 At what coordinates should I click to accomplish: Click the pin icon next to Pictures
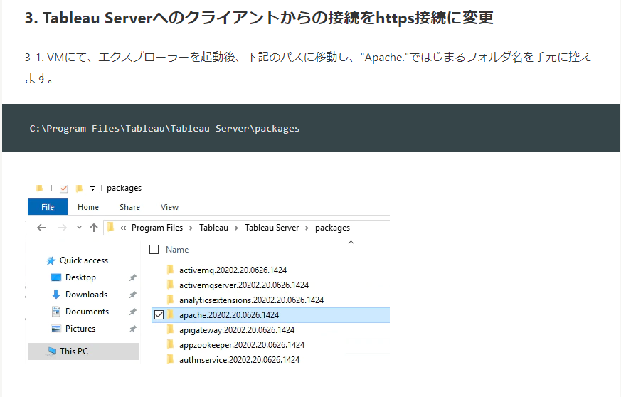click(x=133, y=329)
